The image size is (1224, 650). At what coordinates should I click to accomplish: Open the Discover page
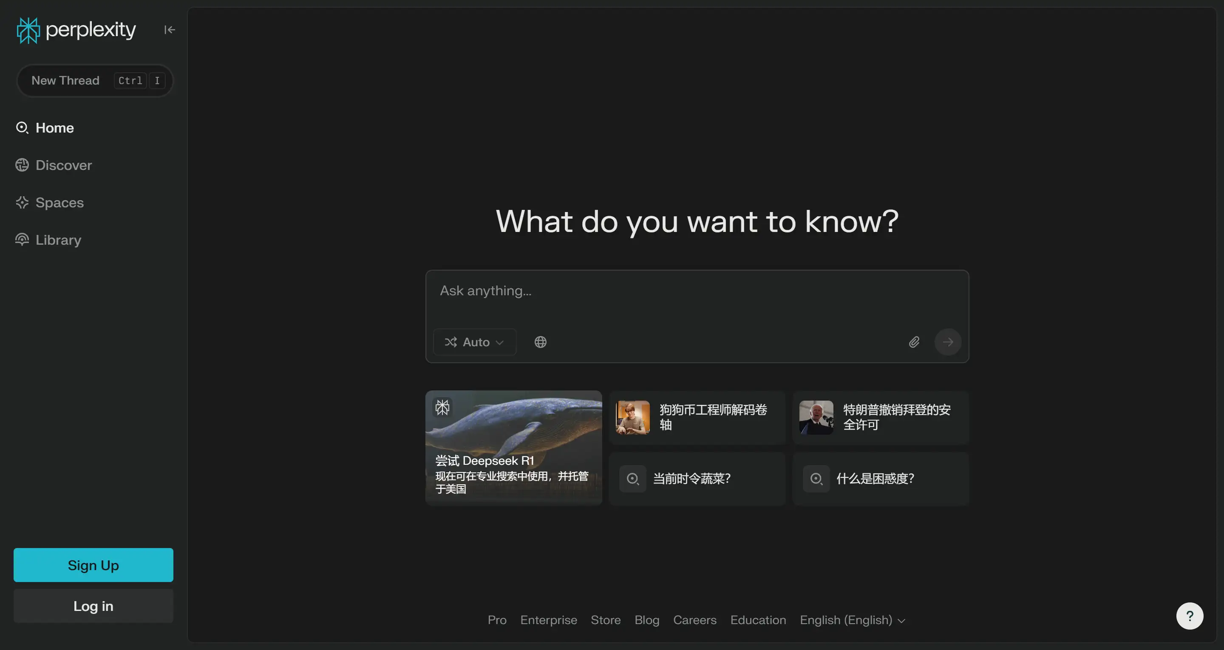pos(64,165)
